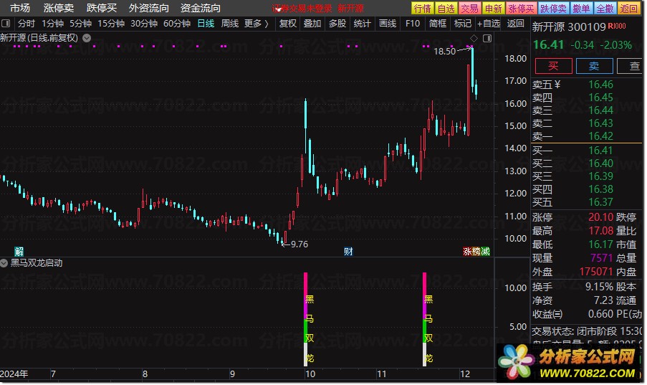The image size is (647, 385).
Task: Click the second 黑马双龙 signal bar near November
Action: [425, 319]
